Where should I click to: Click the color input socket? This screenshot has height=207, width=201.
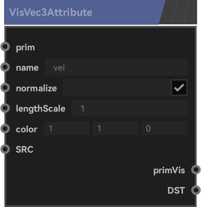coord(5,129)
